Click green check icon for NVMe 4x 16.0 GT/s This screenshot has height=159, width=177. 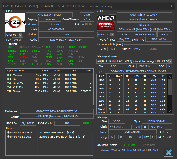coord(8,132)
